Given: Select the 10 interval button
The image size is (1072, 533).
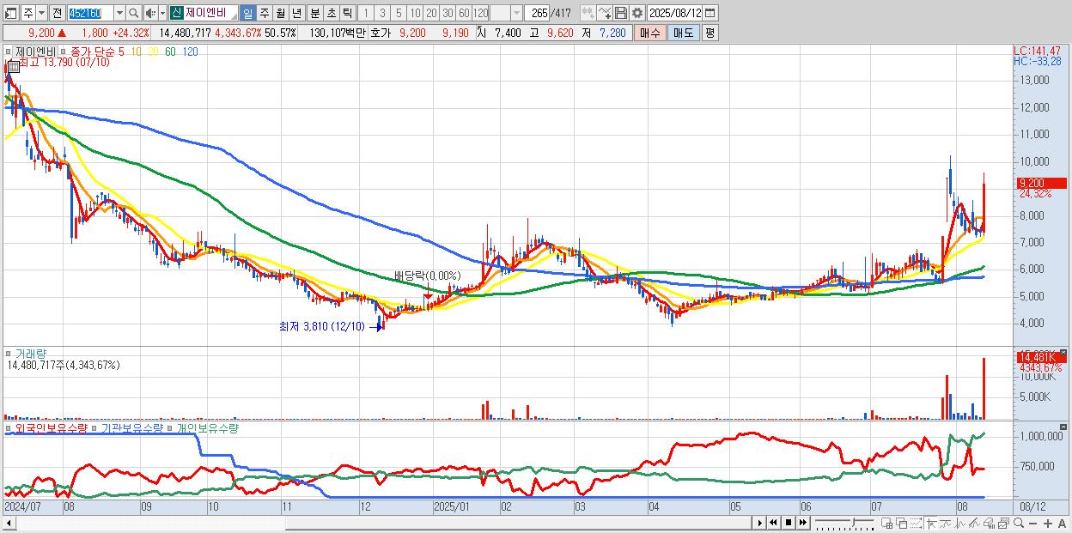Looking at the screenshot, I should tap(415, 13).
